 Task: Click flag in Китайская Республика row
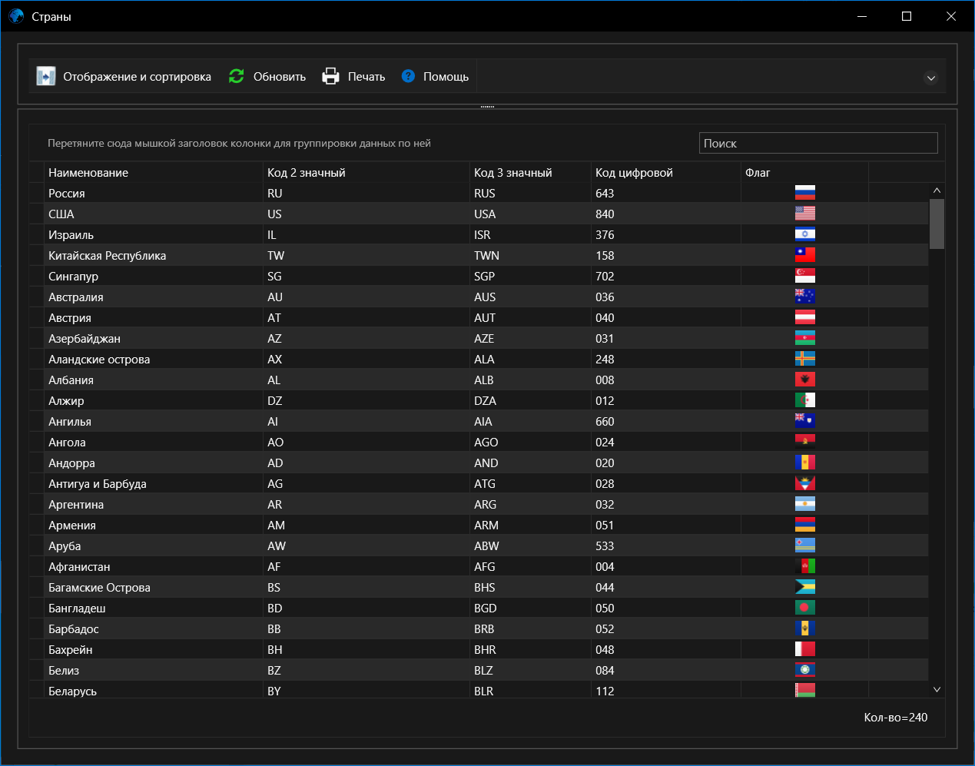click(805, 255)
